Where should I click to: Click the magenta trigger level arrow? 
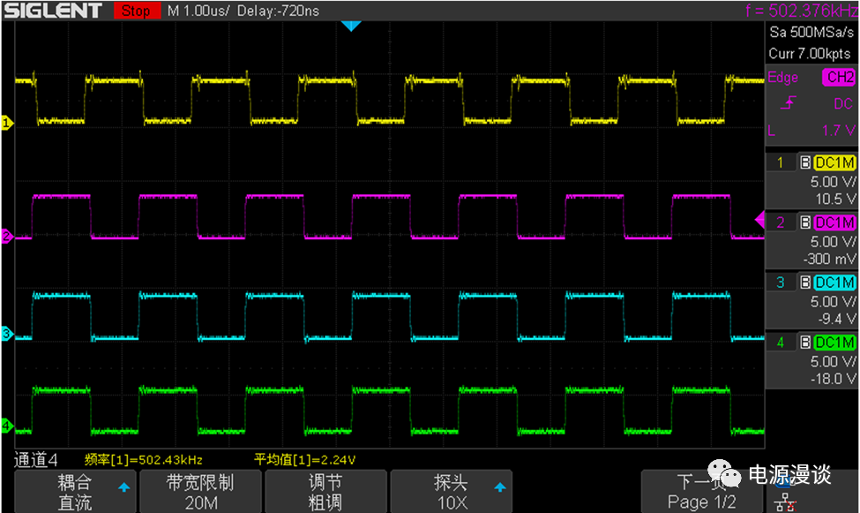(x=759, y=219)
